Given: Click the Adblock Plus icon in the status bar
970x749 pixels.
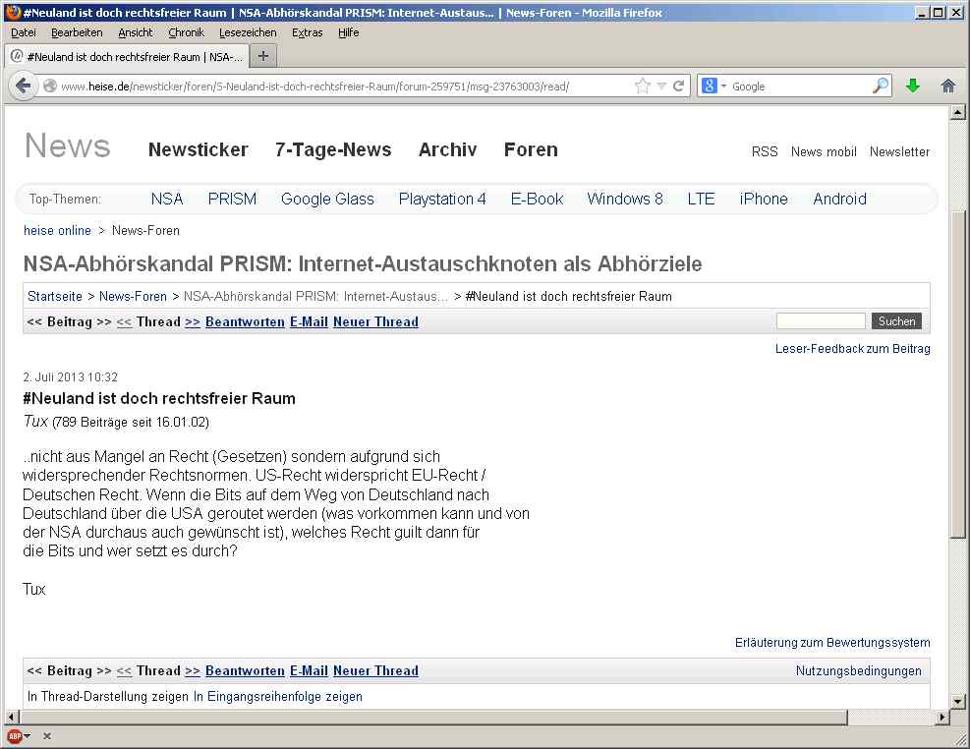Looking at the screenshot, I should coord(15,735).
